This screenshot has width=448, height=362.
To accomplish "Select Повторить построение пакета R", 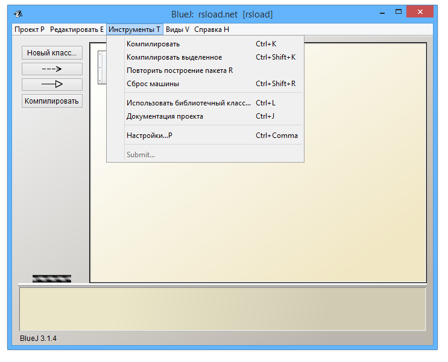I will [x=205, y=70].
